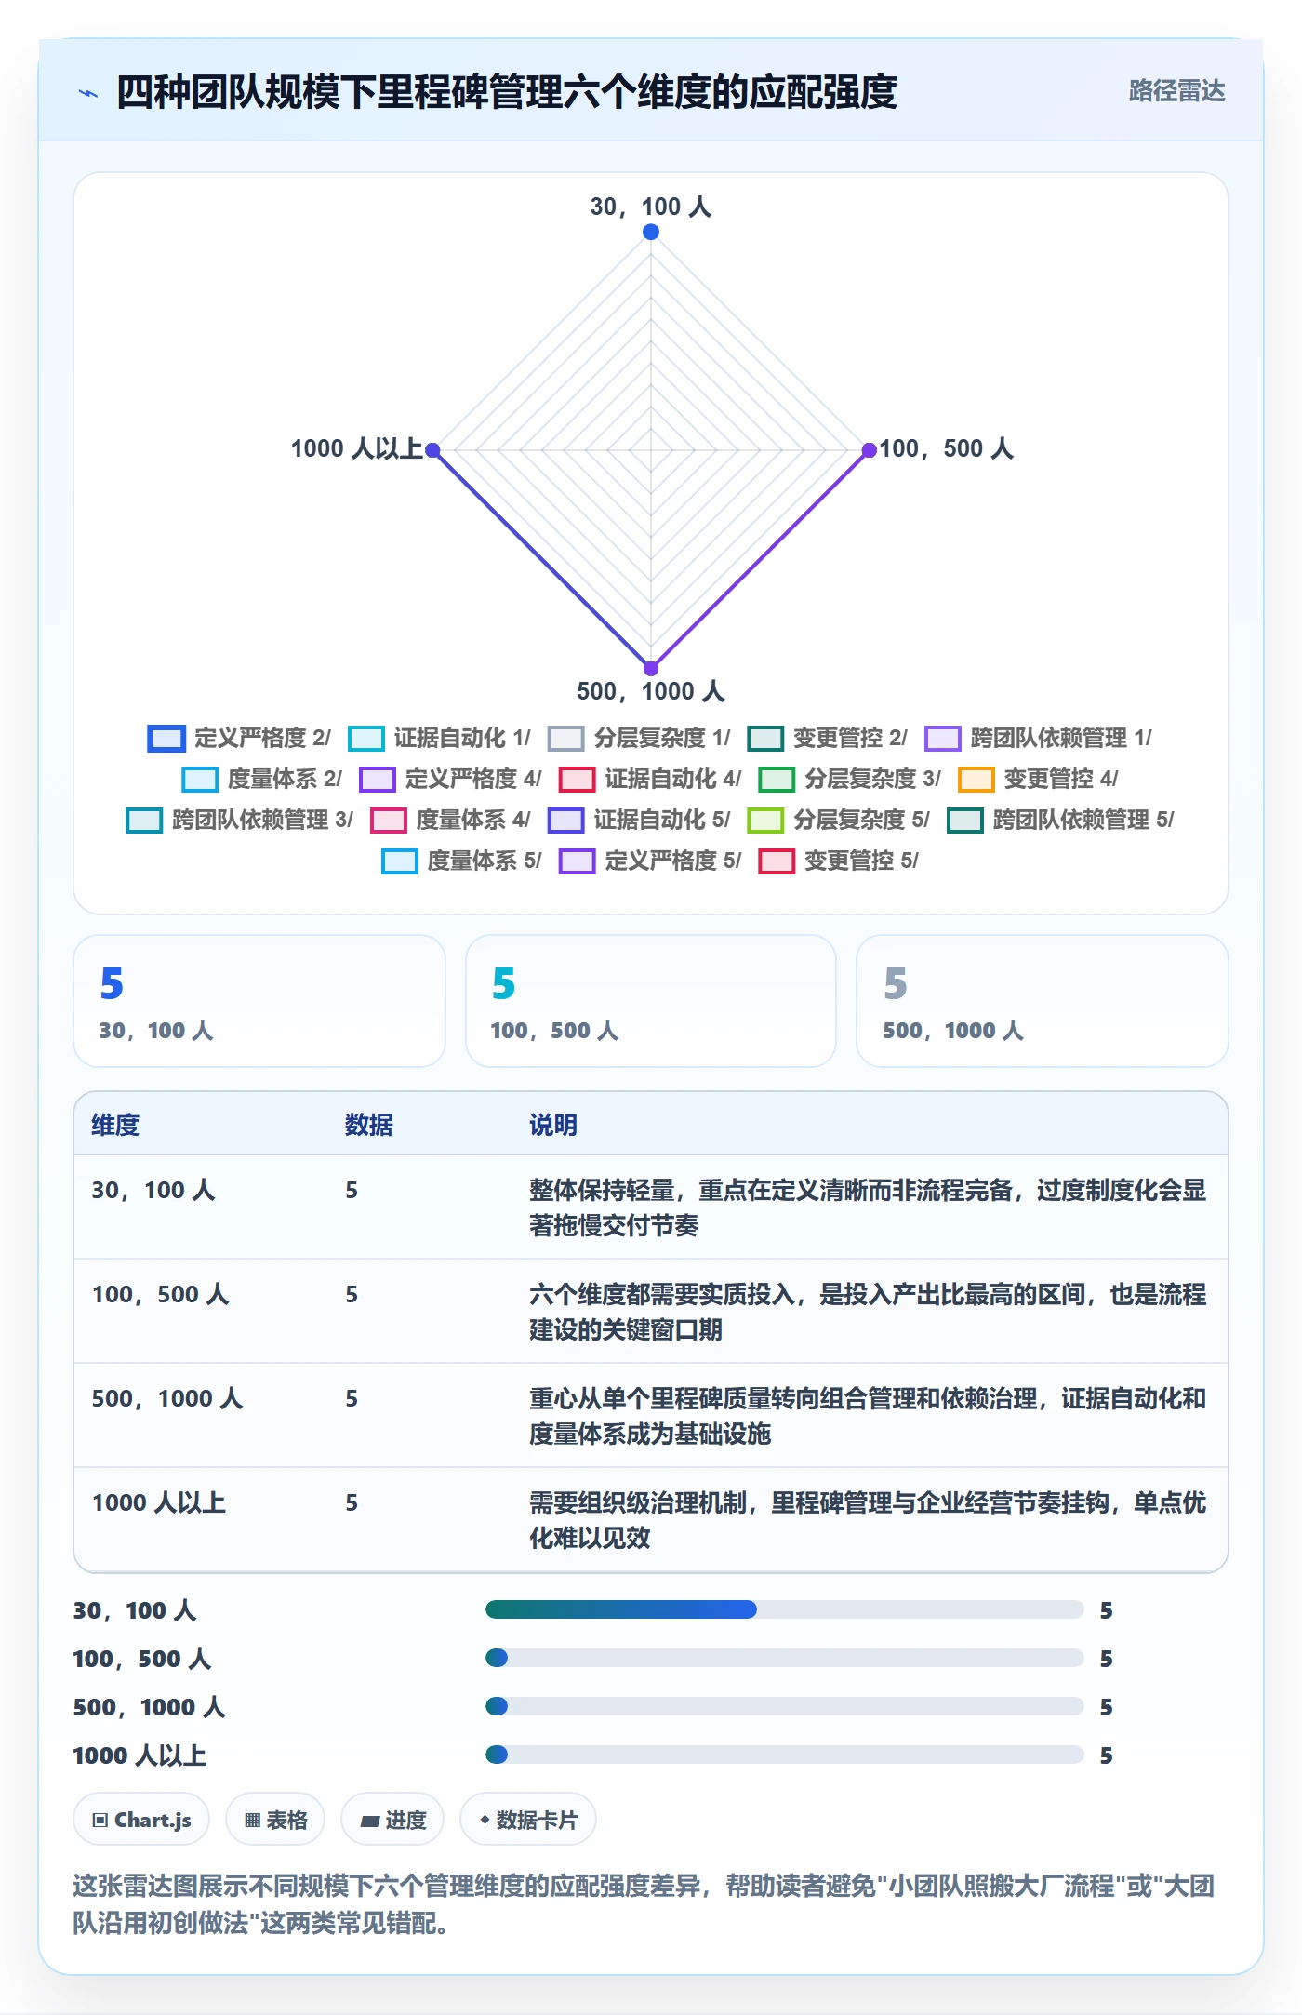Viewport: 1302px width, 2015px height.
Task: Click the 1000 人以上 progress bar
Action: (x=785, y=1755)
